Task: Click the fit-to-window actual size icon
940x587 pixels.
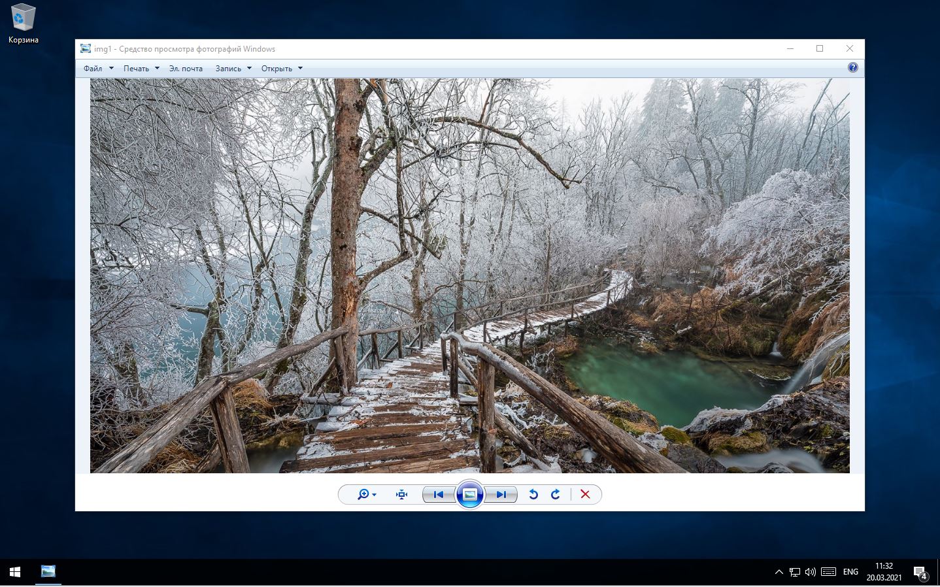Action: pos(402,494)
